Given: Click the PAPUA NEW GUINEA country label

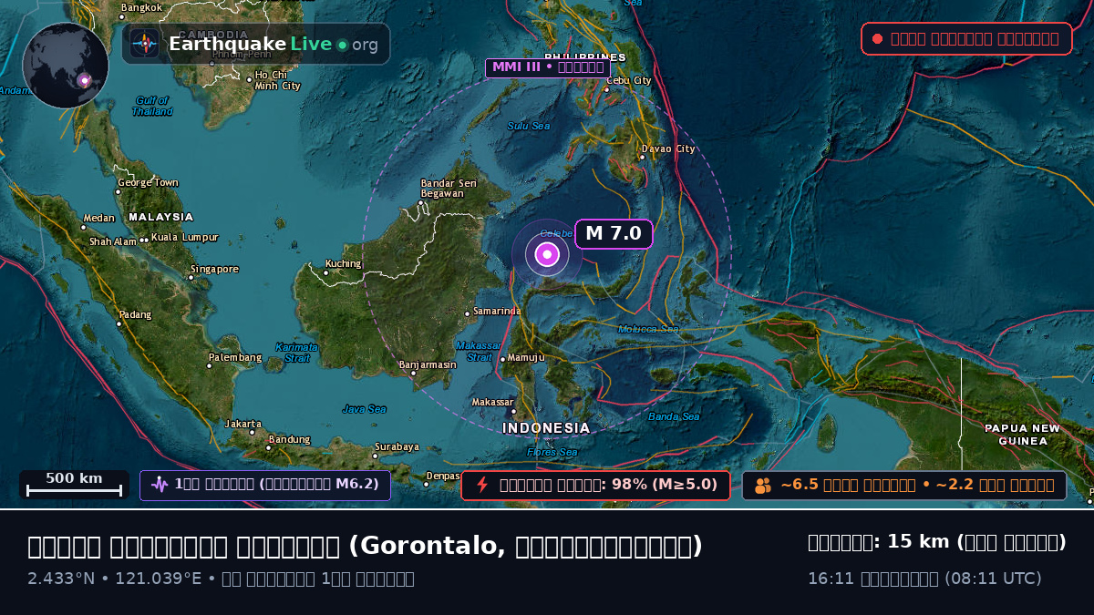Looking at the screenshot, I should [x=1022, y=435].
